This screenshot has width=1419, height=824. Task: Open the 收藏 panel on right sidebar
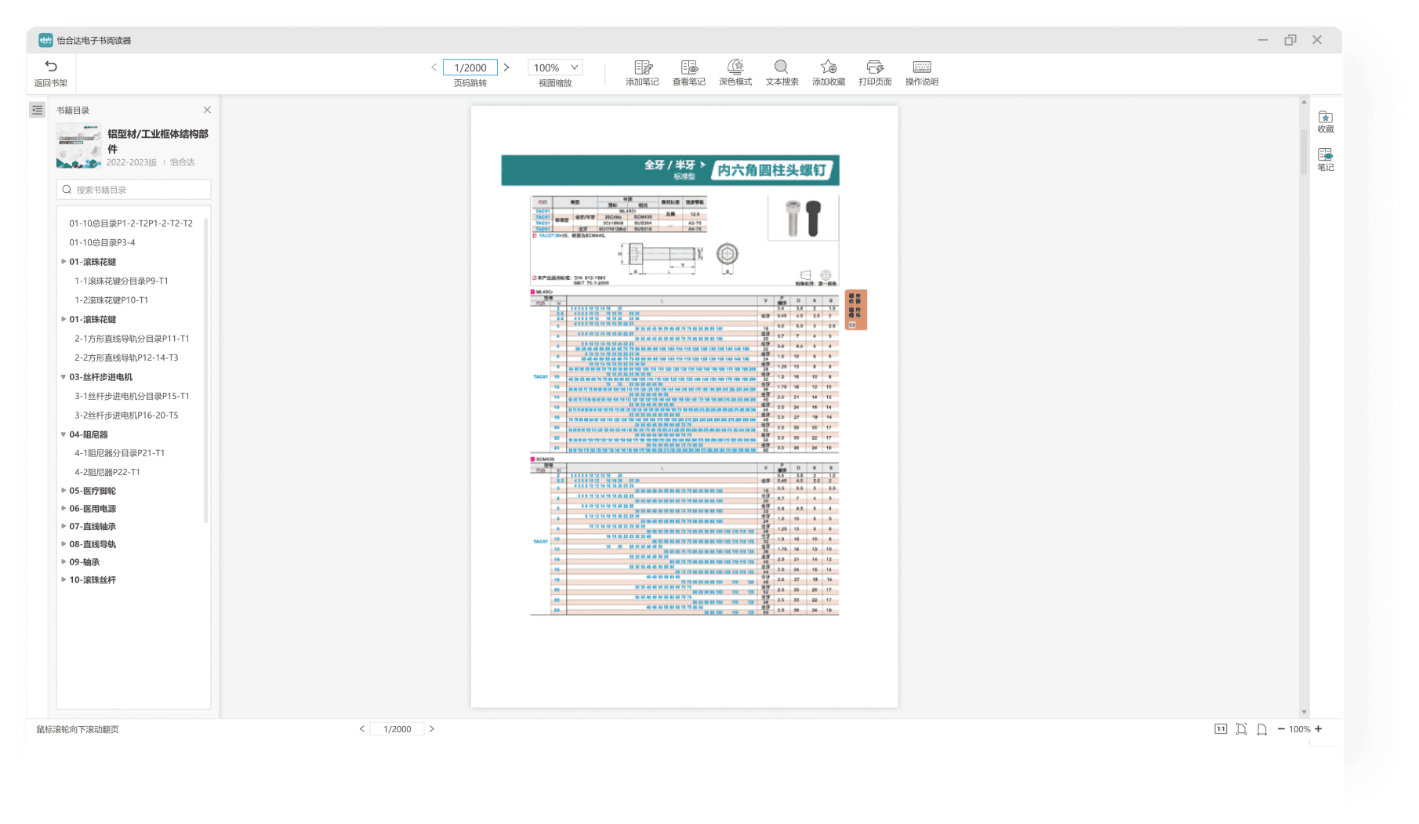point(1325,122)
